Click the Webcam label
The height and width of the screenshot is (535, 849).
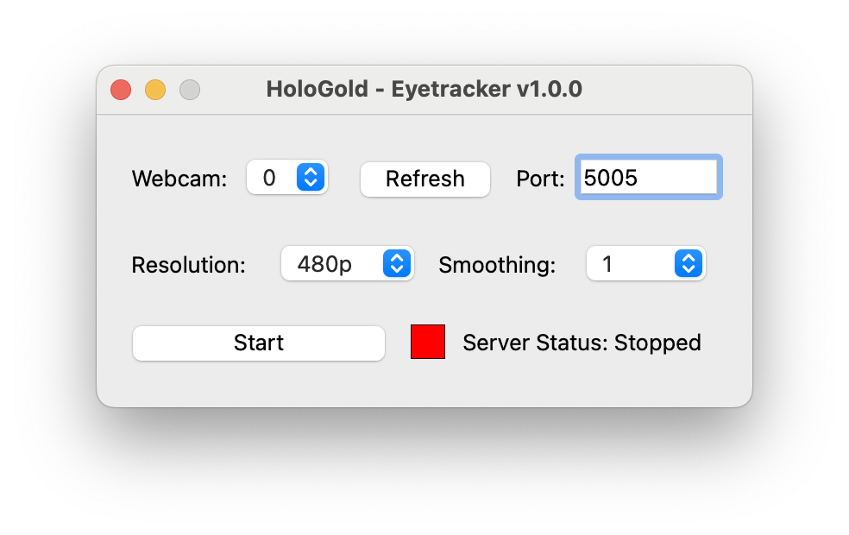(179, 179)
